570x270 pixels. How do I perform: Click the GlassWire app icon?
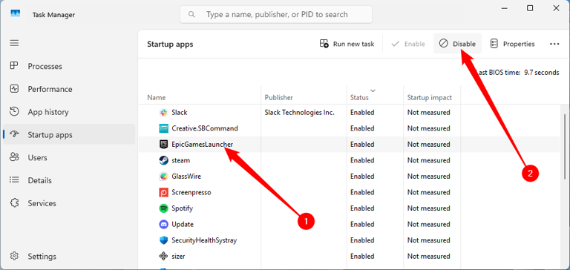[163, 177]
